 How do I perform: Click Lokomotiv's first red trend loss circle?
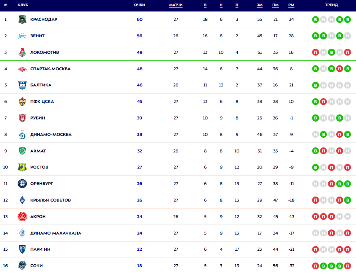coord(315,52)
